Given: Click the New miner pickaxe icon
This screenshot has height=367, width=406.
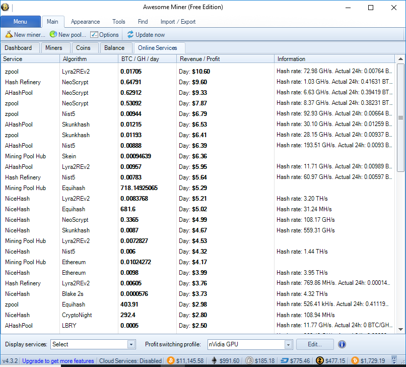Looking at the screenshot, I should (x=9, y=34).
